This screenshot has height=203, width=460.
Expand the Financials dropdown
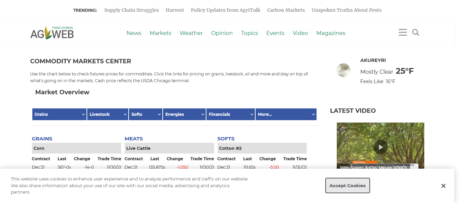click(231, 114)
